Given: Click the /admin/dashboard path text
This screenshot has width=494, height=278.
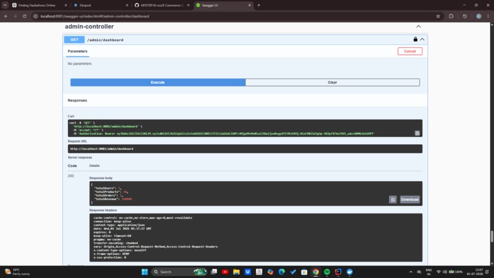Looking at the screenshot, I should pos(105,40).
